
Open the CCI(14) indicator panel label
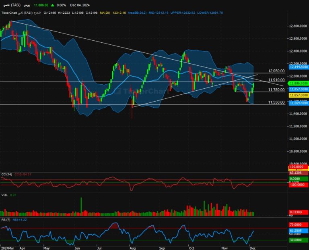click(6, 174)
